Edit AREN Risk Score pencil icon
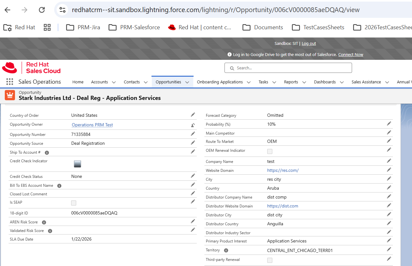Image resolution: width=412 pixels, height=266 pixels. [x=193, y=221]
